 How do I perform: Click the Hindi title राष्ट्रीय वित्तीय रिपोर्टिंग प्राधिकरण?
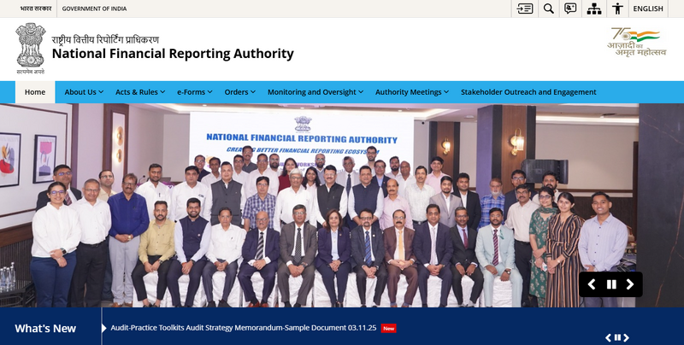(x=105, y=39)
